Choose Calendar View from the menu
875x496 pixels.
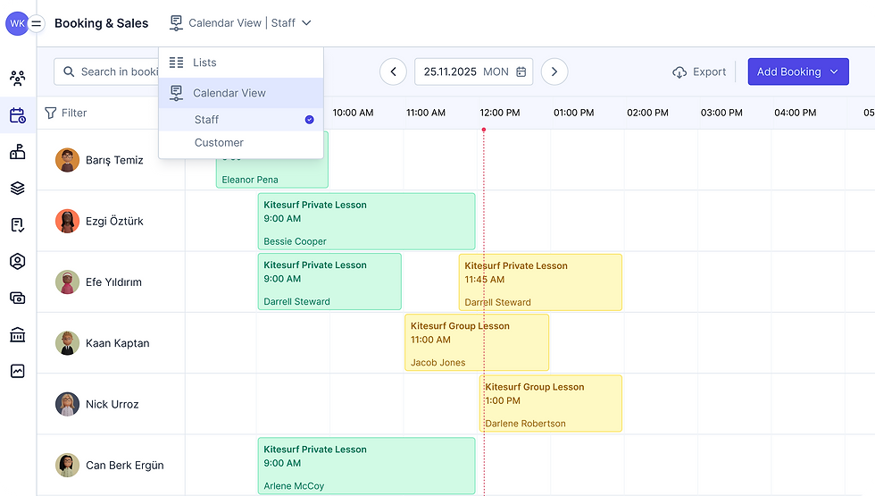pos(229,93)
